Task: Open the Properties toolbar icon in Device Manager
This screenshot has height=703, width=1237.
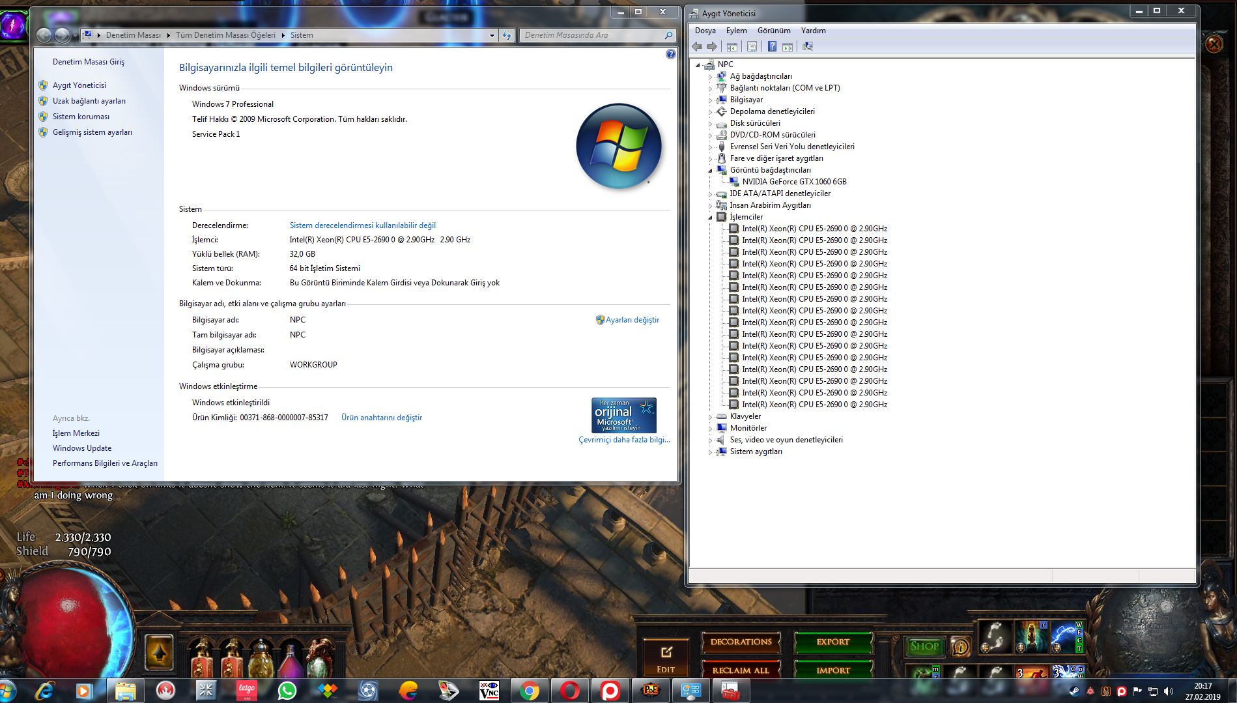Action: tap(752, 46)
